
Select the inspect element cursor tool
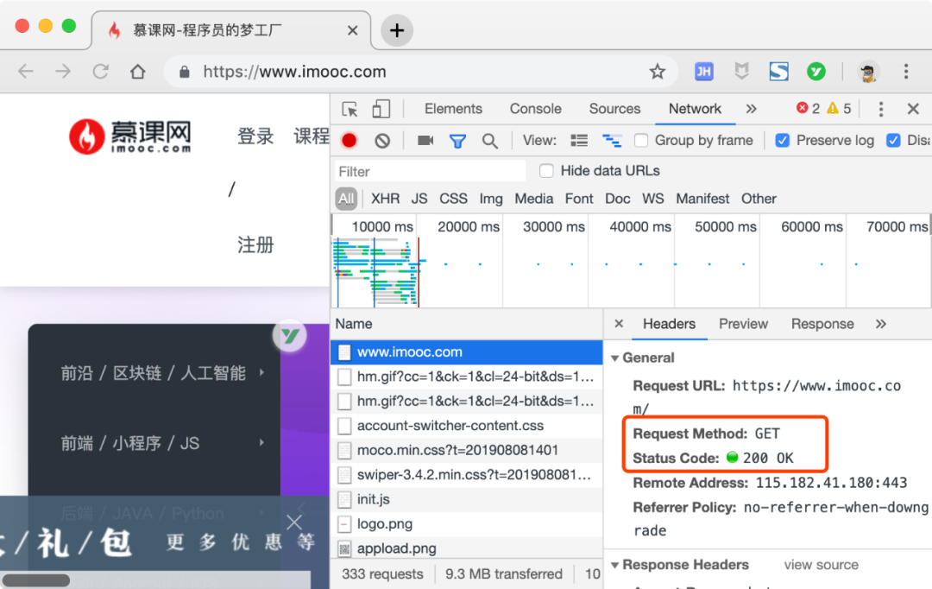[349, 109]
